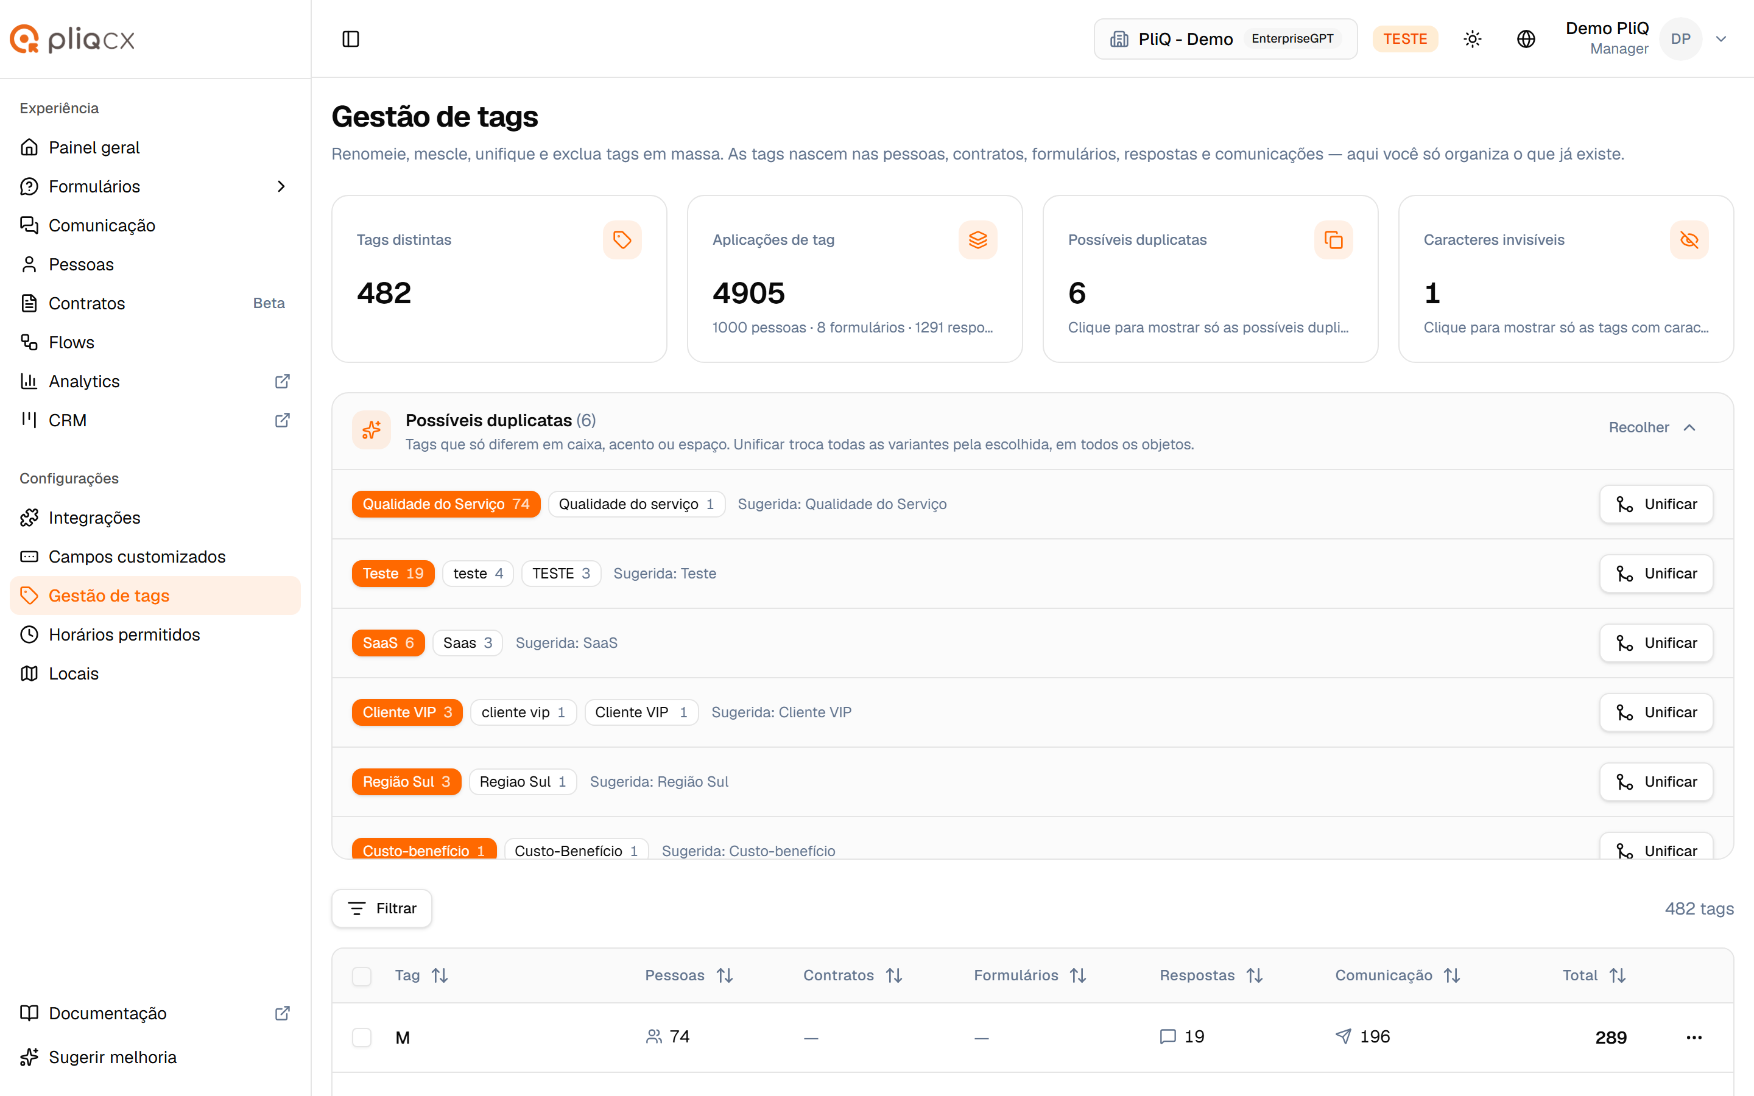Viewport: 1754px width, 1096px height.
Task: Select the TESTE uppercase variant chip
Action: click(x=561, y=574)
